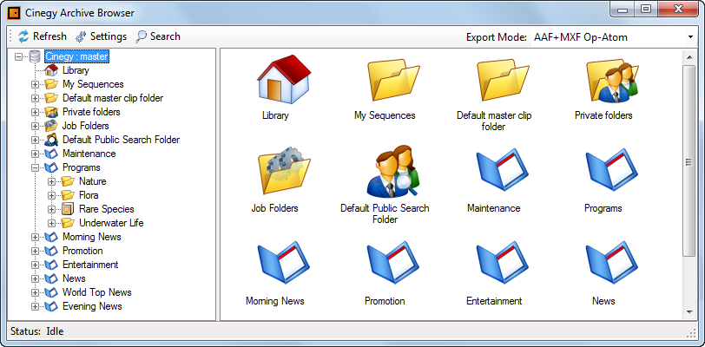The height and width of the screenshot is (347, 705).
Task: Expand Morning News tree node
Action: [x=35, y=238]
